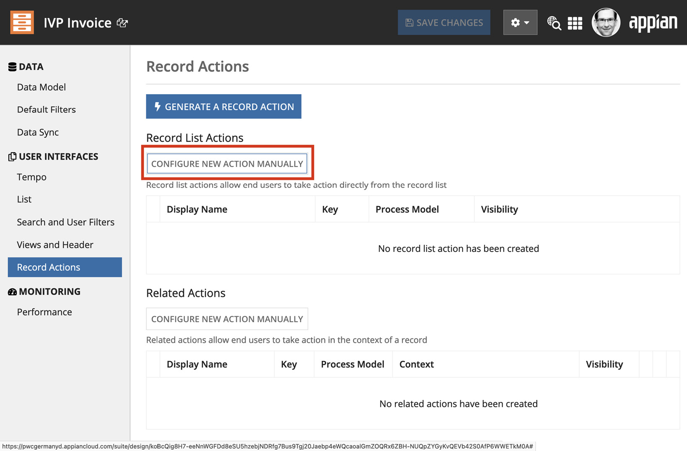Click 'No related actions have been created' text
The width and height of the screenshot is (687, 451).
pyautogui.click(x=458, y=404)
